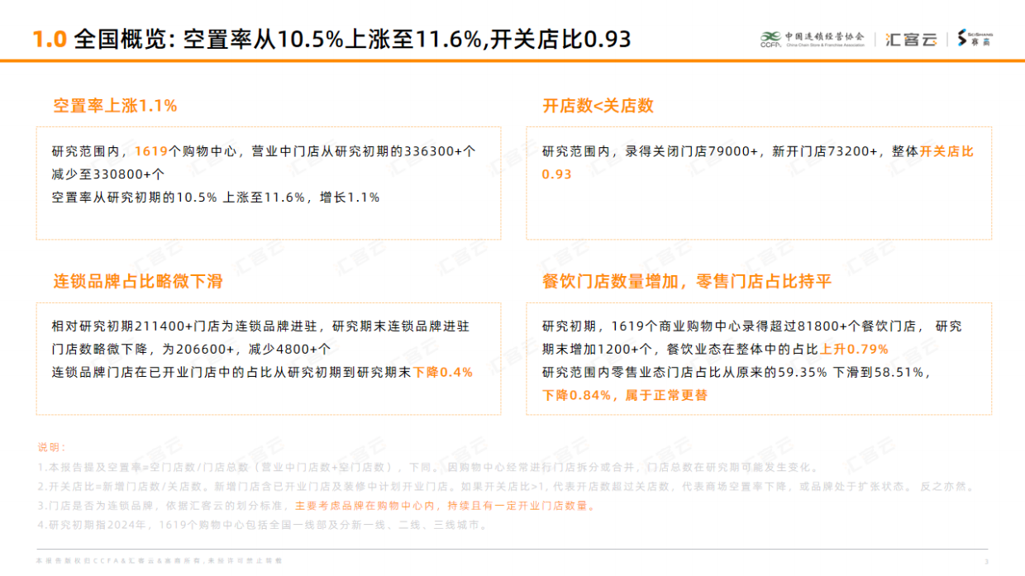Click the orange text '开关店比'
The image size is (1025, 576).
946,152
